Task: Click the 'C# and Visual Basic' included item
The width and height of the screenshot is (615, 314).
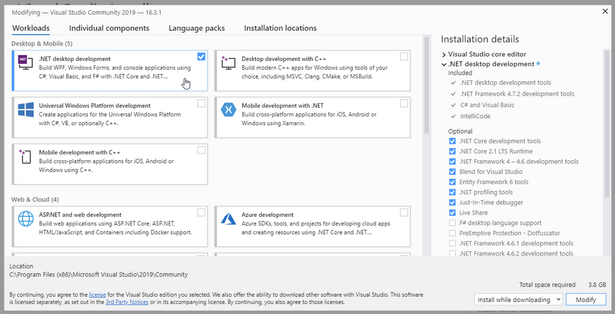Action: [487, 105]
